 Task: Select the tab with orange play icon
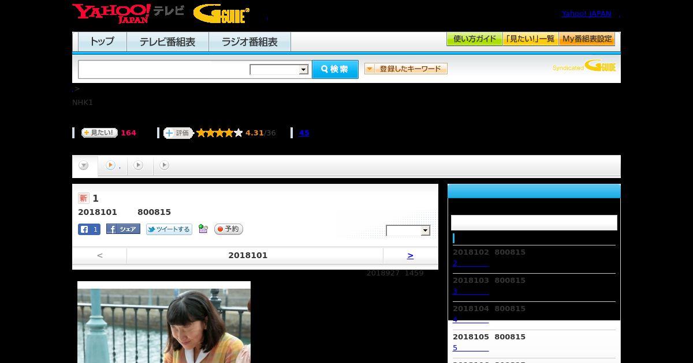113,165
